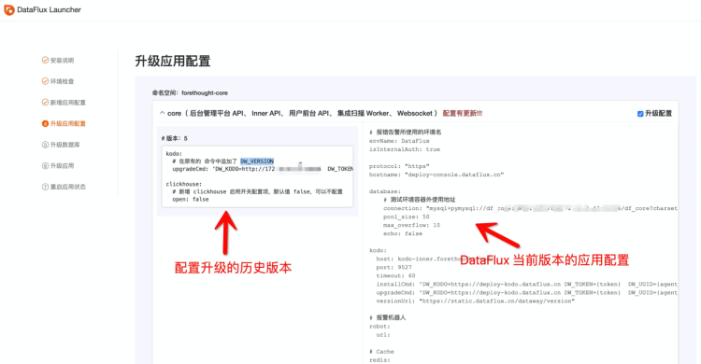Click the 'database:' config line

(384, 191)
